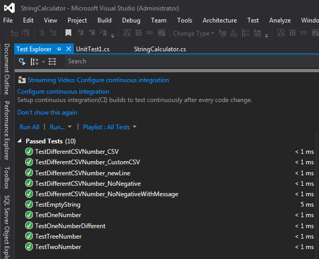The width and height of the screenshot is (319, 259).
Task: Click the Execute SQL toolbar icon
Action: pyautogui.click(x=223, y=33)
